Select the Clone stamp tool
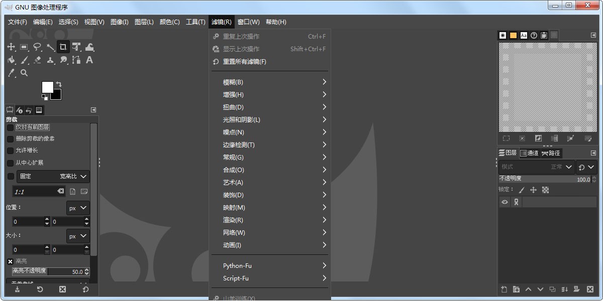Image resolution: width=603 pixels, height=301 pixels. (50, 60)
